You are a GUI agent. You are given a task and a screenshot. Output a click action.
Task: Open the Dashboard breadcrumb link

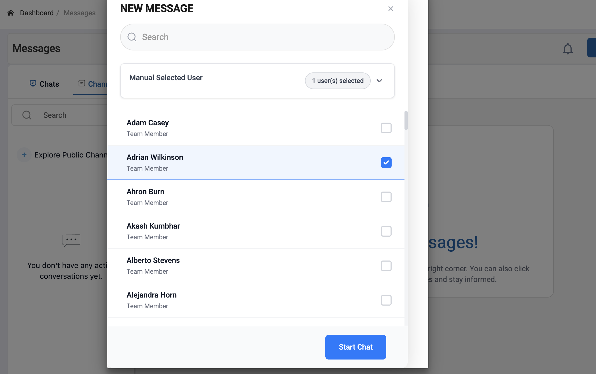37,13
